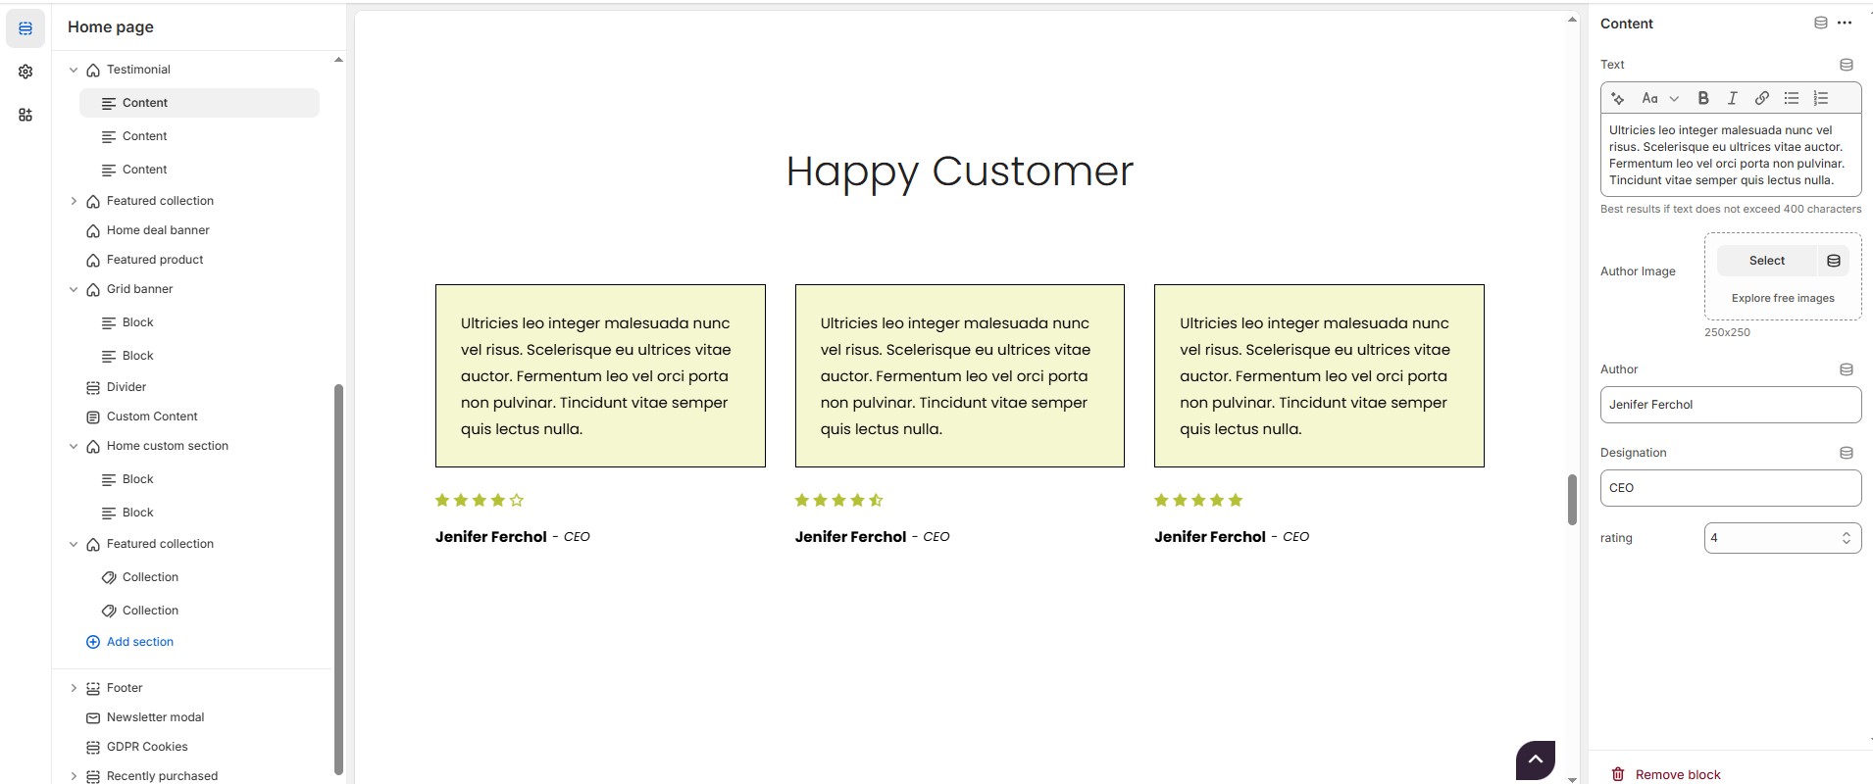Image resolution: width=1873 pixels, height=784 pixels.
Task: Remove the selected Content block
Action: tap(1667, 774)
